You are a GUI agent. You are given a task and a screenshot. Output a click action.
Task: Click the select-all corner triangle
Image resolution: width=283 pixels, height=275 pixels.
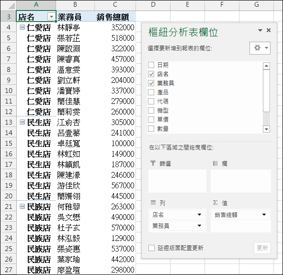[11, 6]
